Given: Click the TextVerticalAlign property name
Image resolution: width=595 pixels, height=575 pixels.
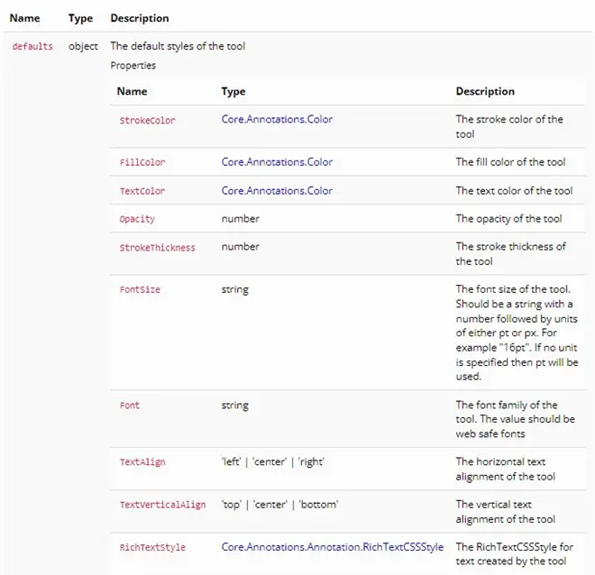Looking at the screenshot, I should (x=162, y=505).
